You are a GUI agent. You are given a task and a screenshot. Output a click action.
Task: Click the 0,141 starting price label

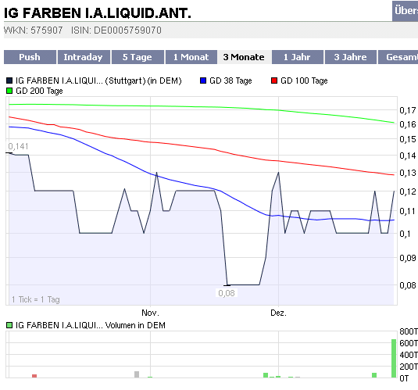tap(18, 146)
